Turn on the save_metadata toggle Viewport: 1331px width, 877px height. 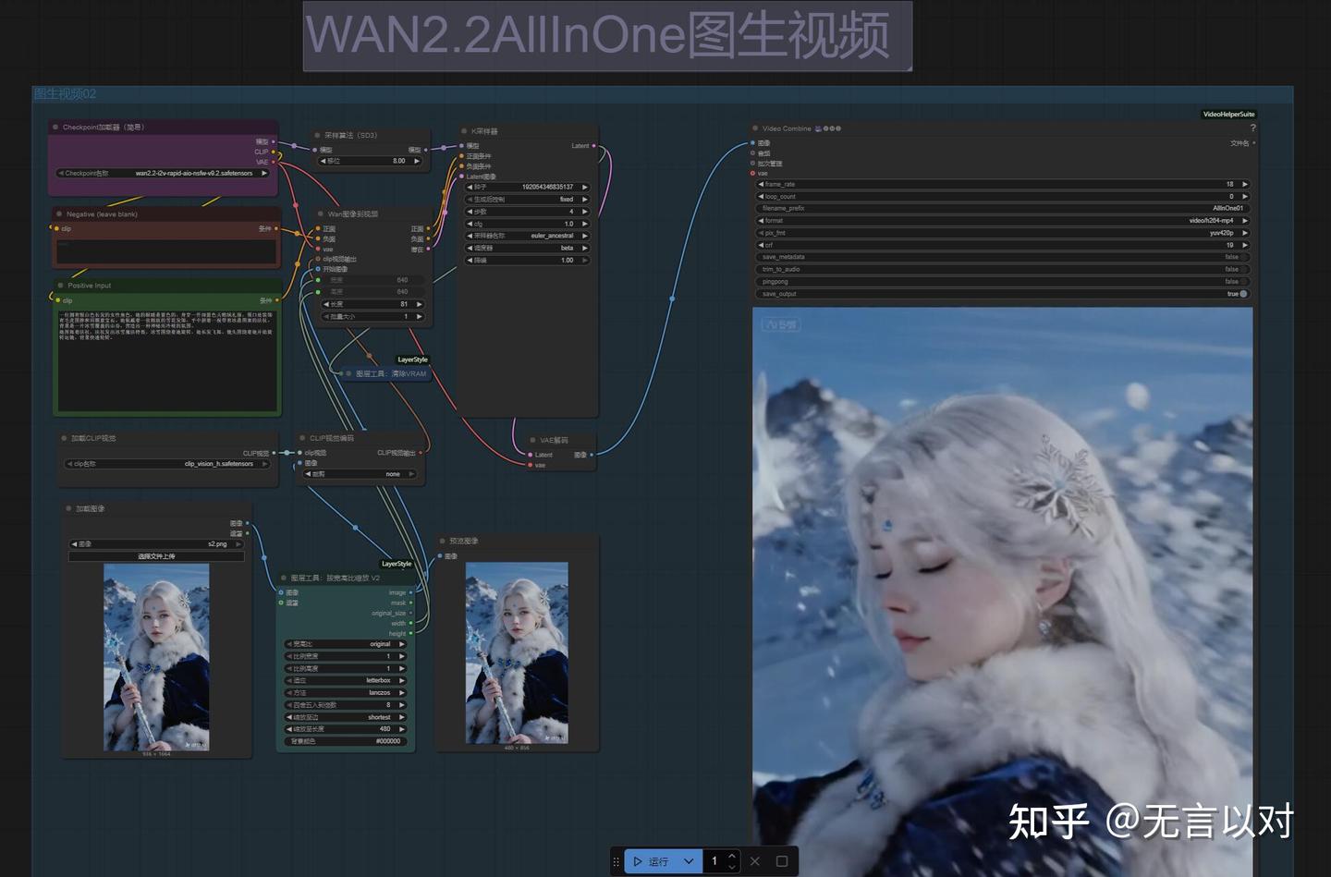[1244, 256]
